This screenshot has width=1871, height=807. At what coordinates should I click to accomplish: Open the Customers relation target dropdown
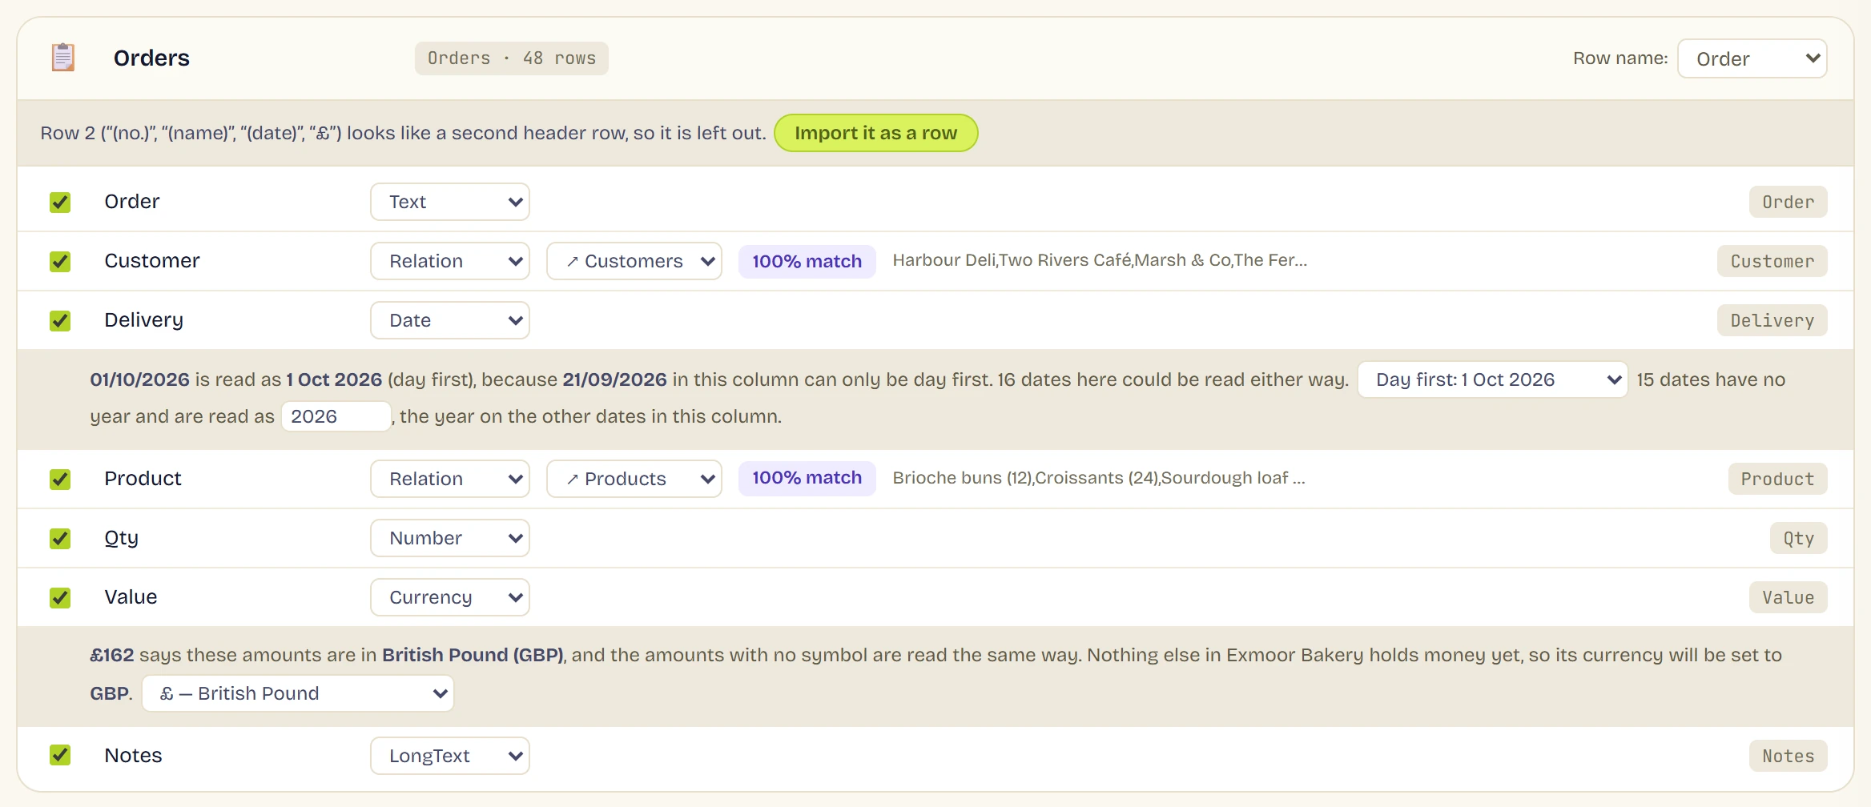tap(634, 261)
